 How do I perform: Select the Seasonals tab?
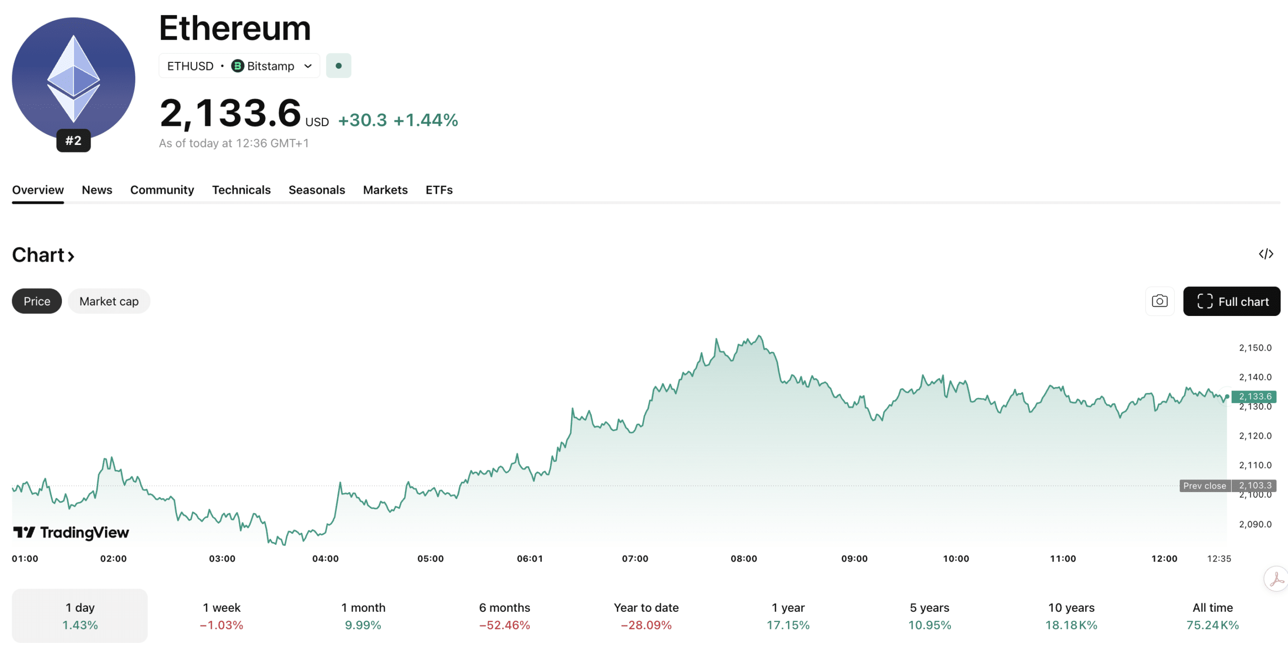click(x=317, y=190)
